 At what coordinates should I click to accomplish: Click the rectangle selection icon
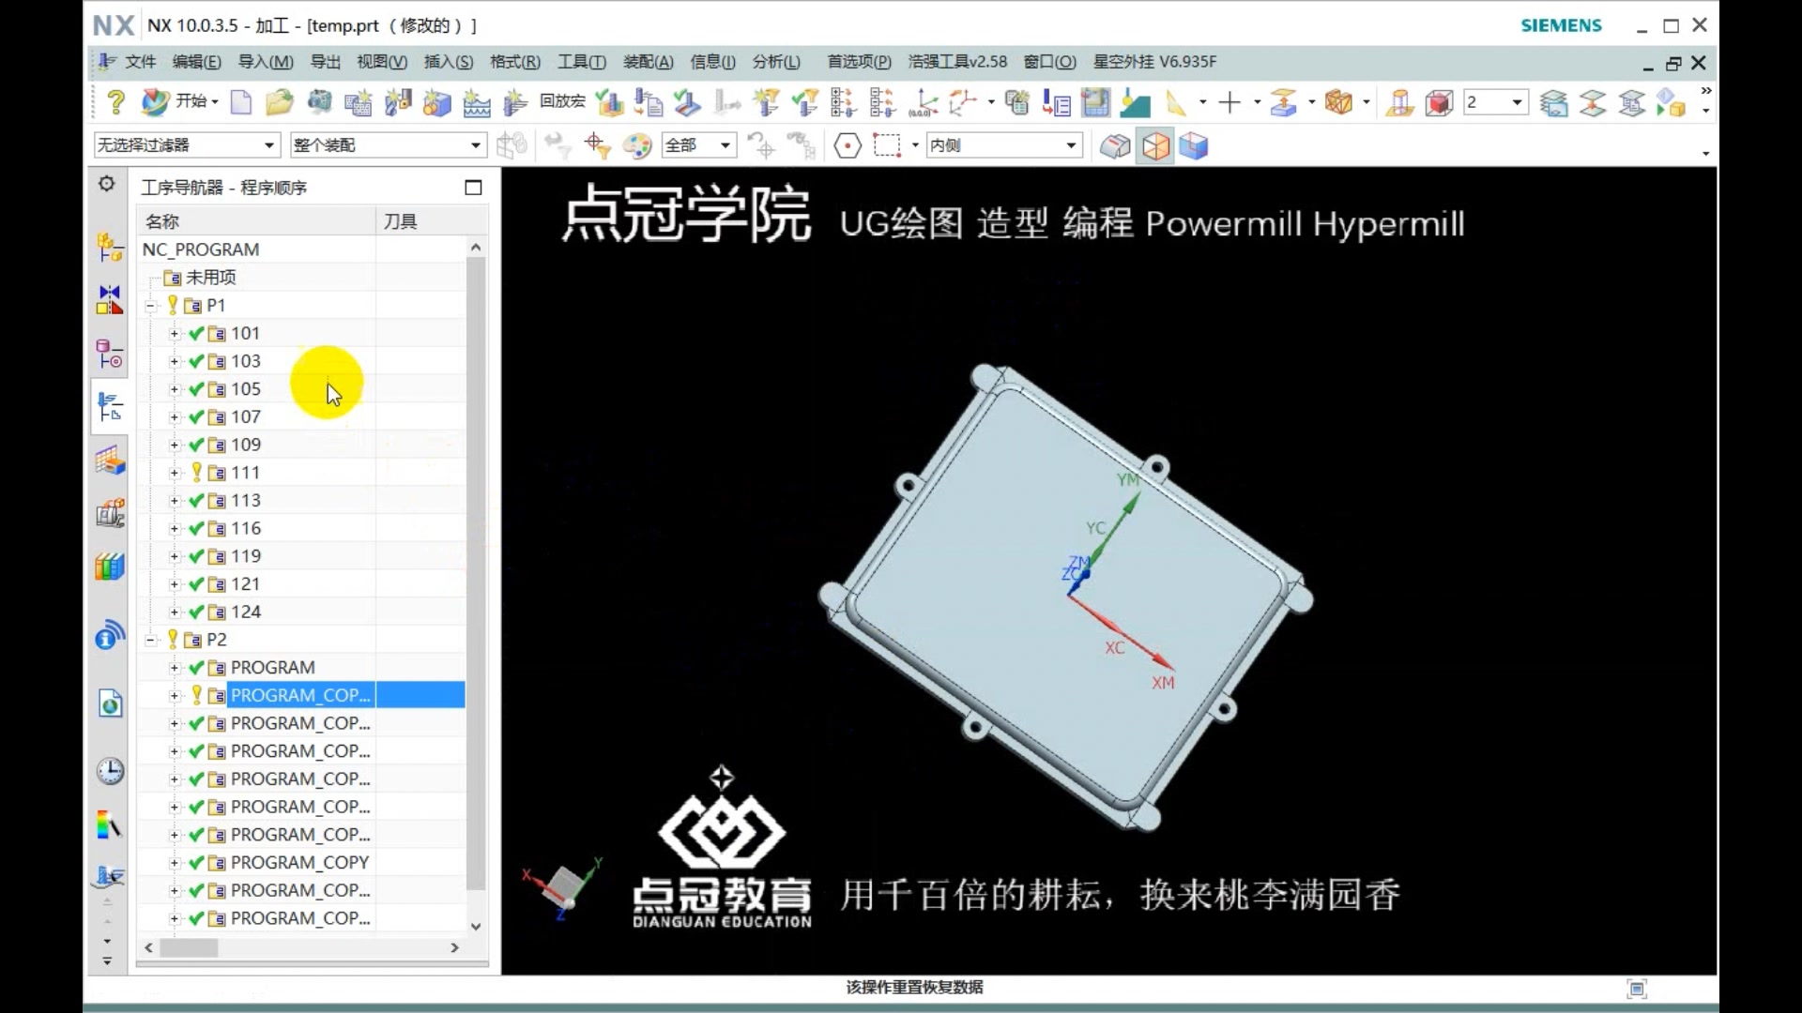(x=886, y=145)
